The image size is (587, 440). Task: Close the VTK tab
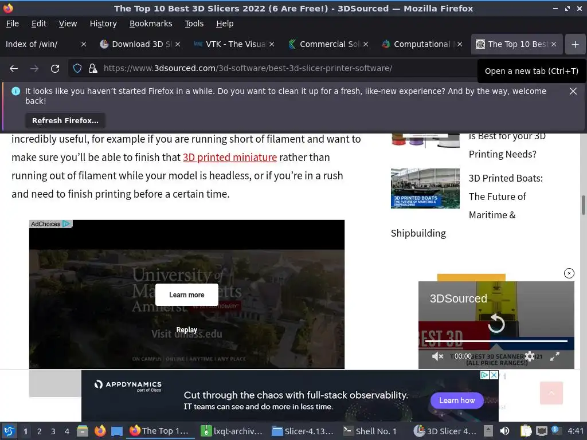[x=271, y=44]
